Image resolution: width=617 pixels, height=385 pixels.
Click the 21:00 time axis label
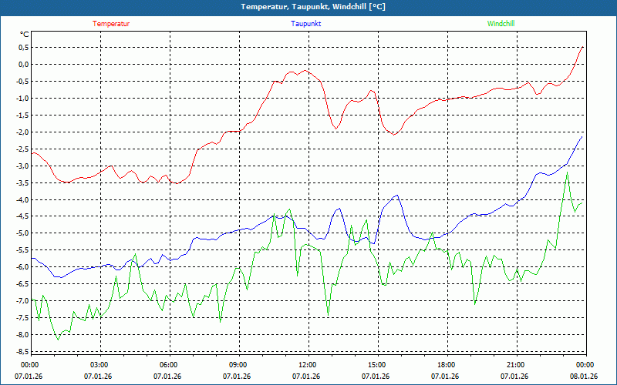516,365
